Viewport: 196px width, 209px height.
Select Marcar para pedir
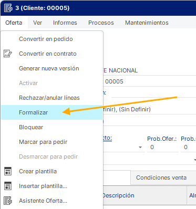click(x=51, y=142)
